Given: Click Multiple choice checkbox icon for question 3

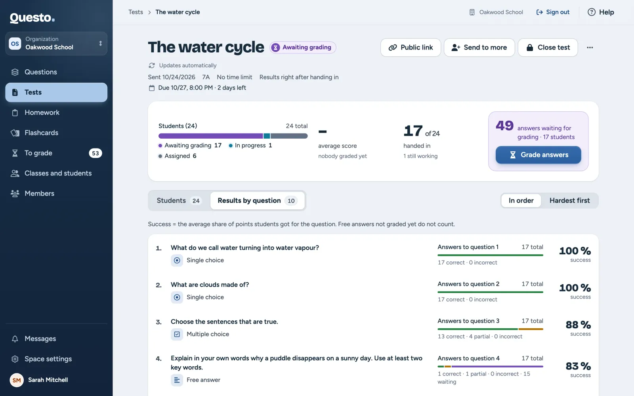Looking at the screenshot, I should 177,334.
